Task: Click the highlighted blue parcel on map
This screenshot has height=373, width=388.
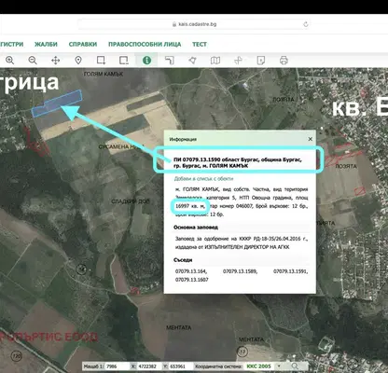Action: pyautogui.click(x=58, y=104)
